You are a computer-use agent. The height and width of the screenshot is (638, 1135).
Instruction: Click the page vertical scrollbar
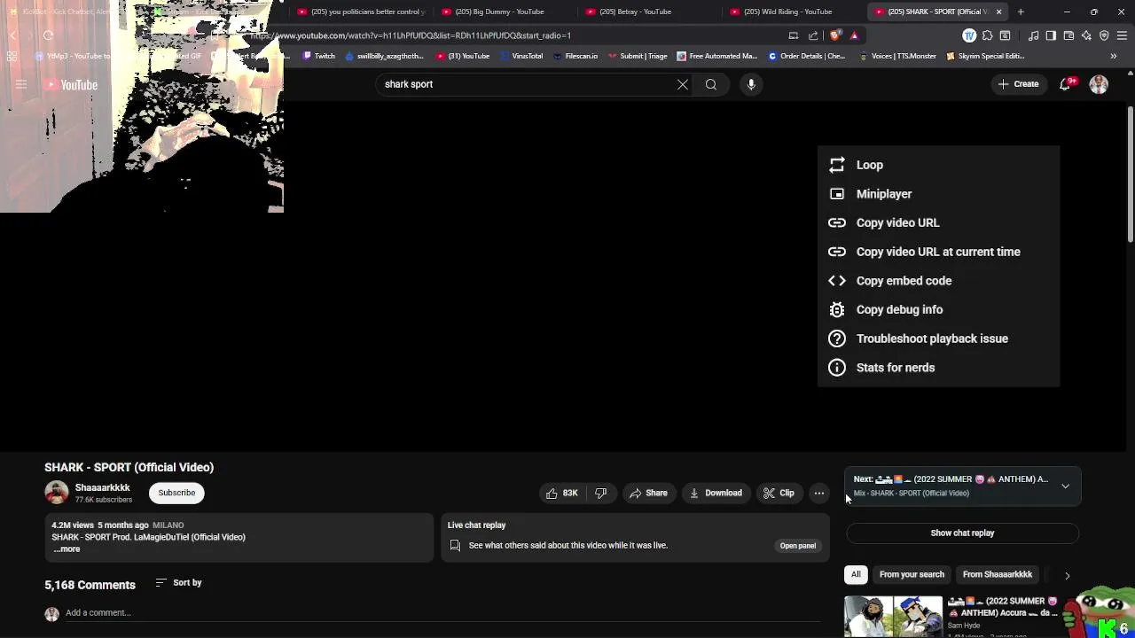coord(1131,174)
